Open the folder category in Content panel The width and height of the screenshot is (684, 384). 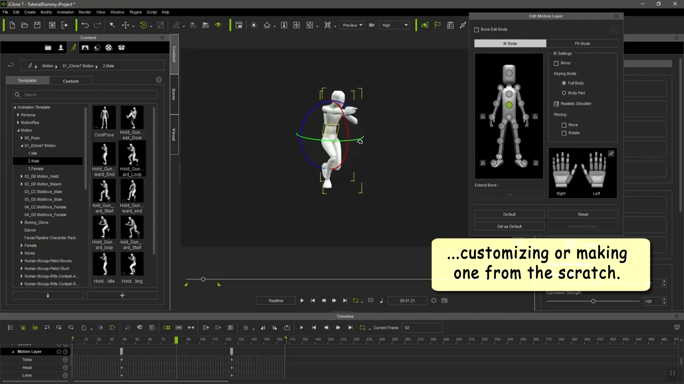48,47
